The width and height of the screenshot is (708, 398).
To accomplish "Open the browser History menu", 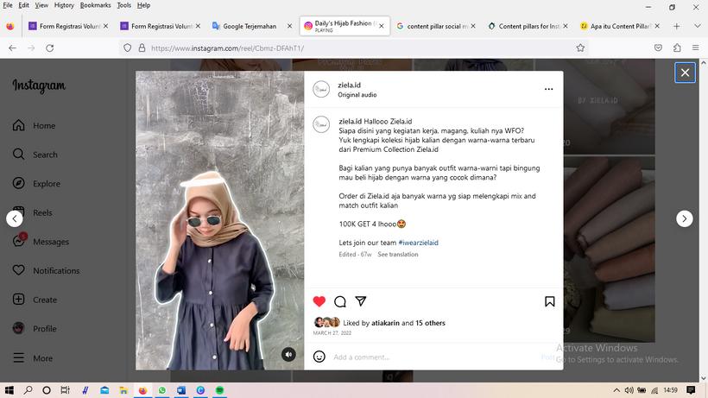I will (64, 5).
